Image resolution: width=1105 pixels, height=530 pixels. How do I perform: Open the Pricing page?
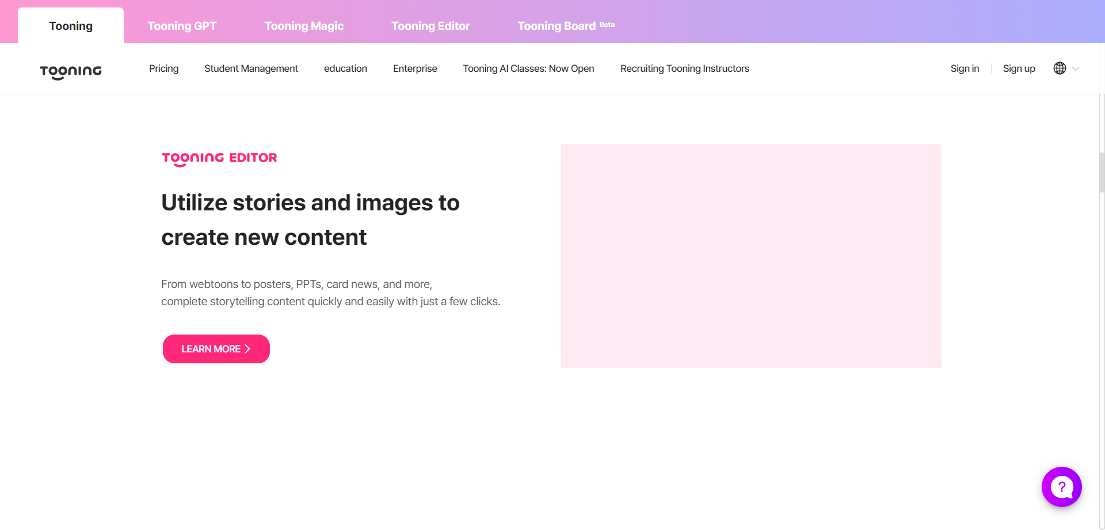pos(163,68)
